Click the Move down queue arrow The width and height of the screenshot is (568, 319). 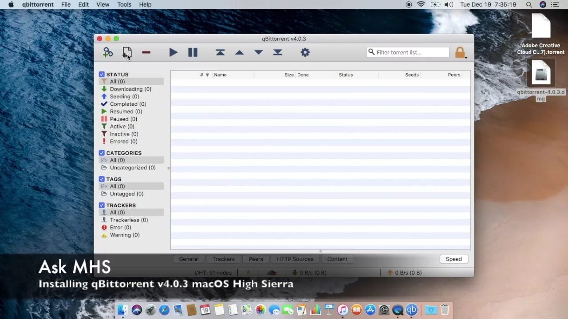coord(259,52)
